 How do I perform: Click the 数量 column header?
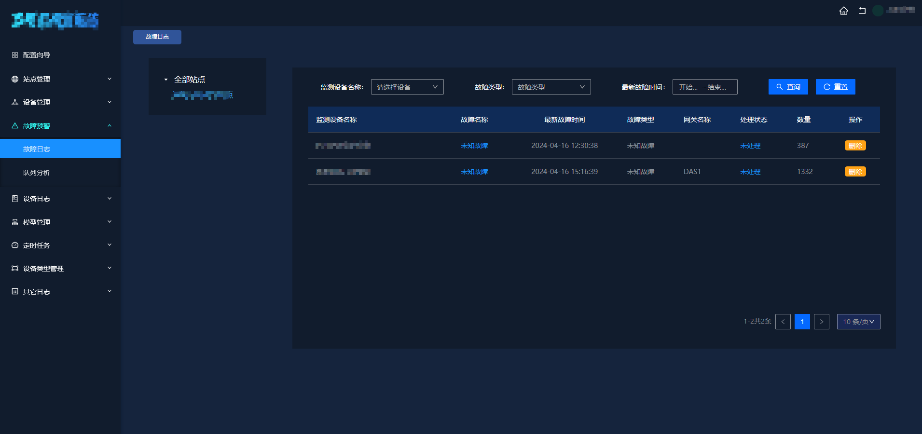(804, 120)
